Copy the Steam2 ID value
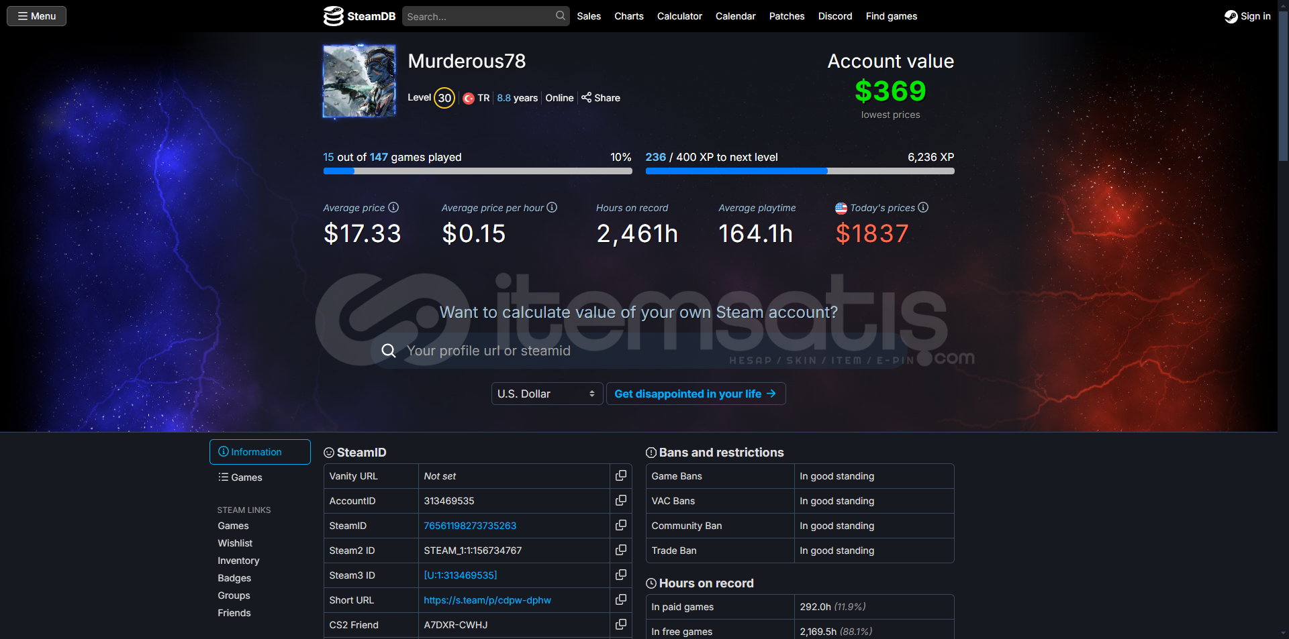1289x639 pixels. (x=621, y=550)
